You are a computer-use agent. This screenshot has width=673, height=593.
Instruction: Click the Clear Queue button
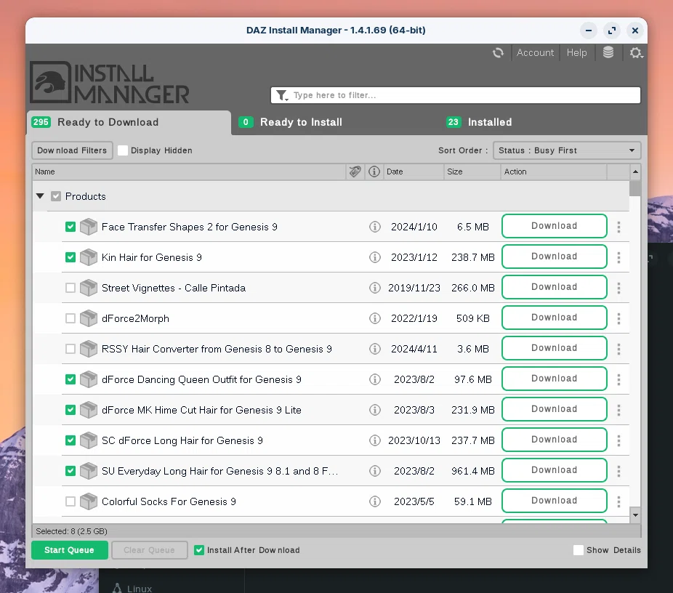coord(150,550)
